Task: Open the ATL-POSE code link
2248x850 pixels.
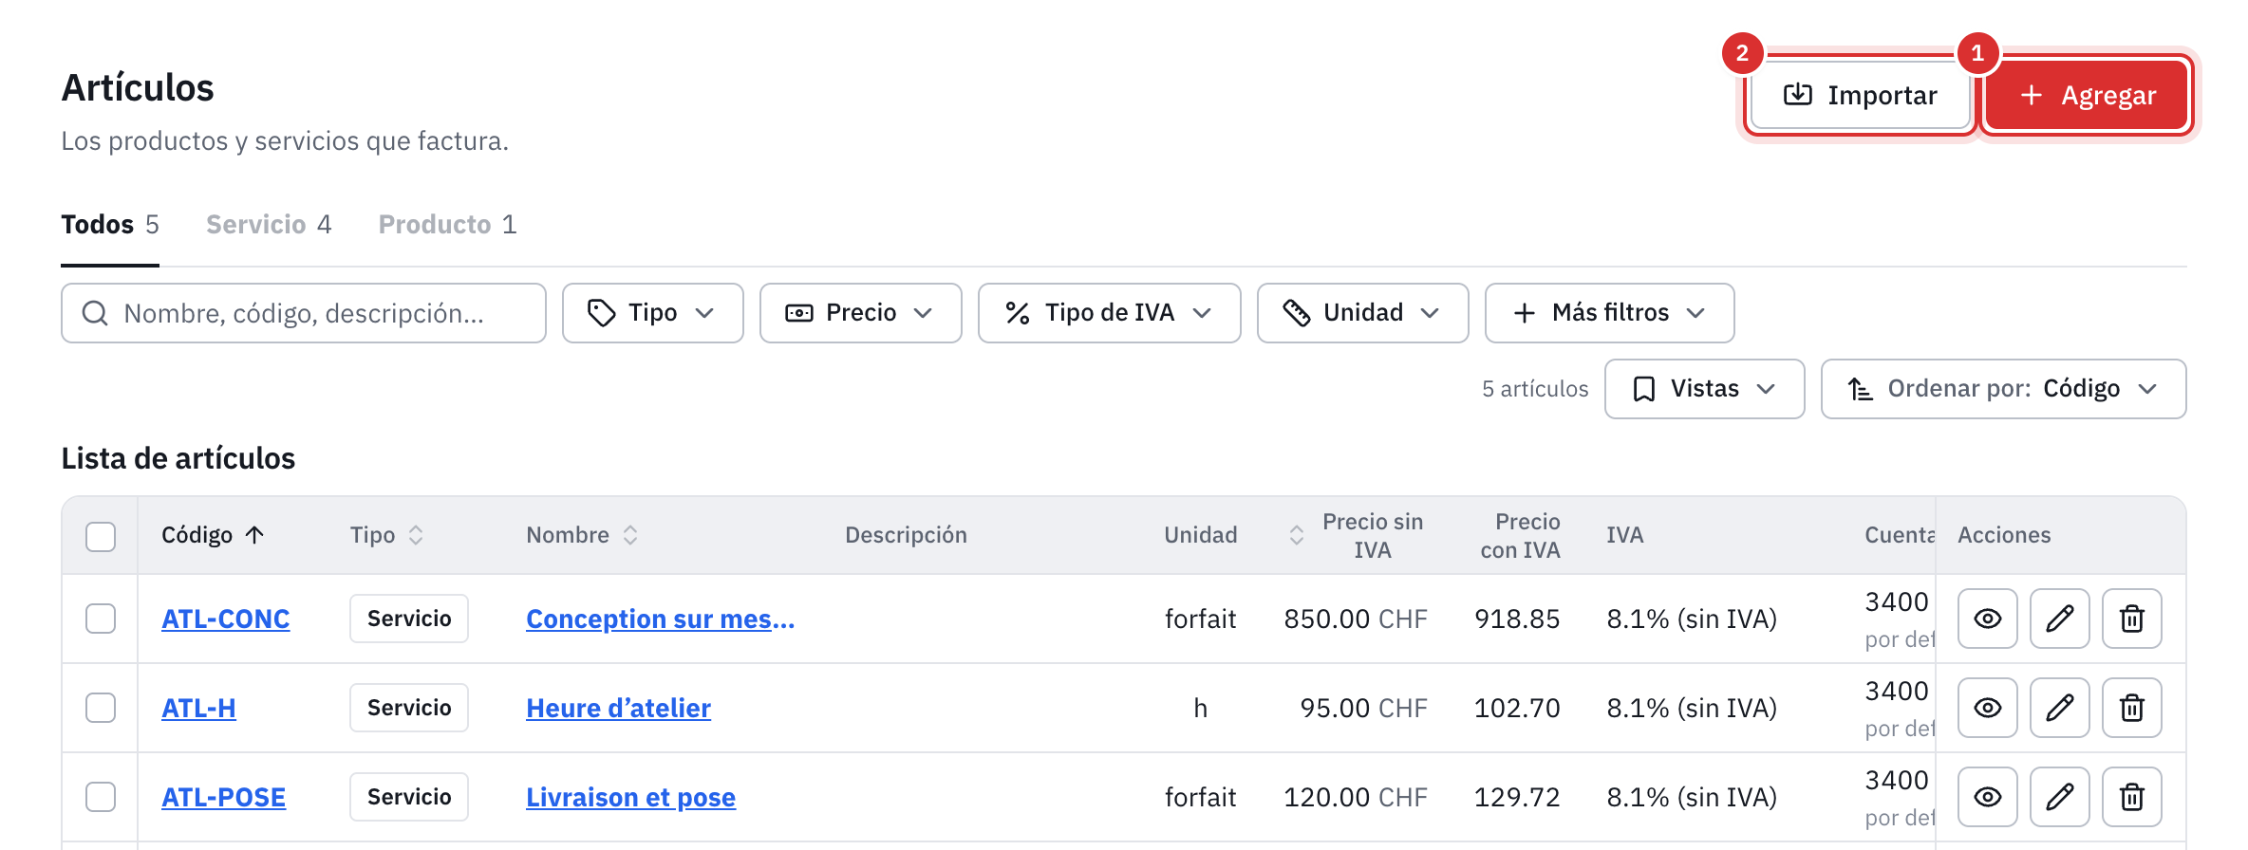Action: [x=223, y=797]
